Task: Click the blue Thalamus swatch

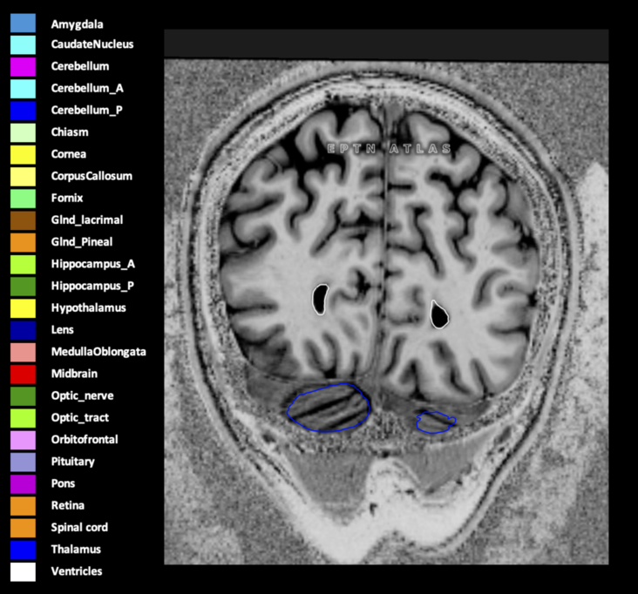Action: [x=23, y=550]
